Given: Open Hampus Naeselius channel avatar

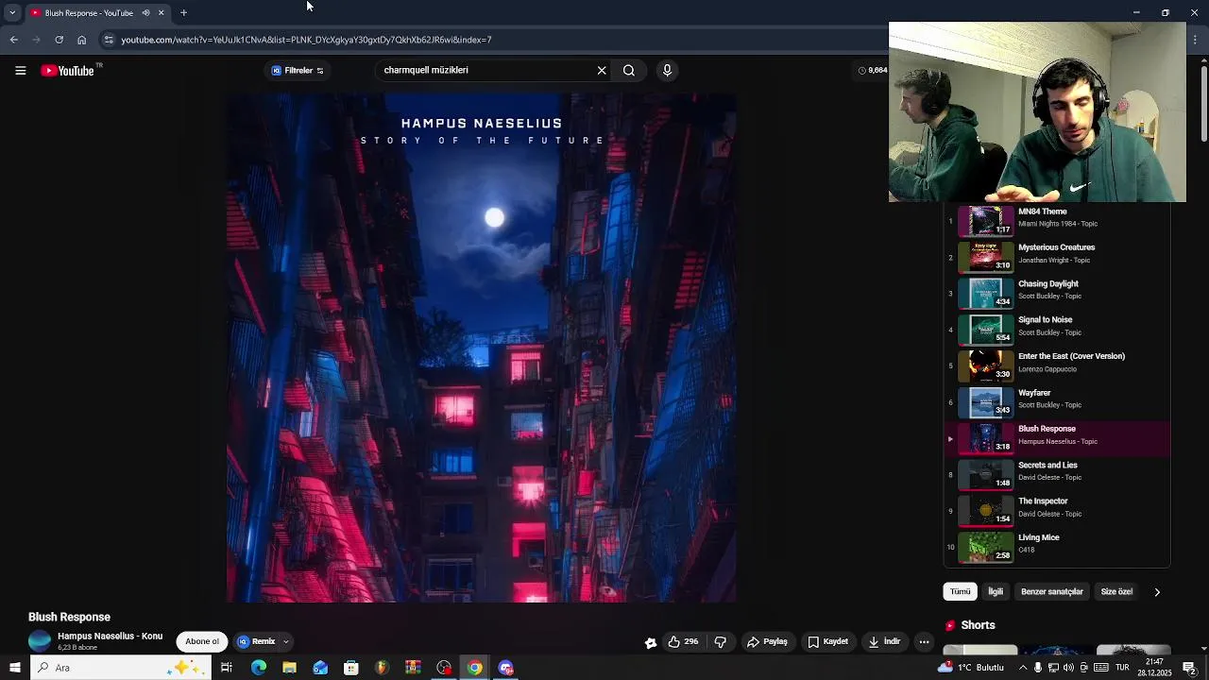Looking at the screenshot, I should [x=40, y=641].
